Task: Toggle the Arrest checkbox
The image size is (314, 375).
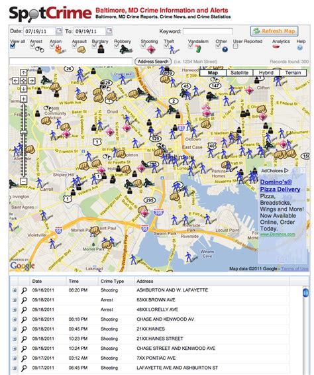Action: [32, 46]
